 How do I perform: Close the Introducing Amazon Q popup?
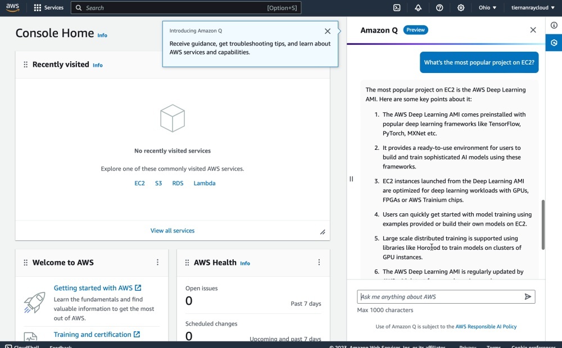click(x=328, y=31)
